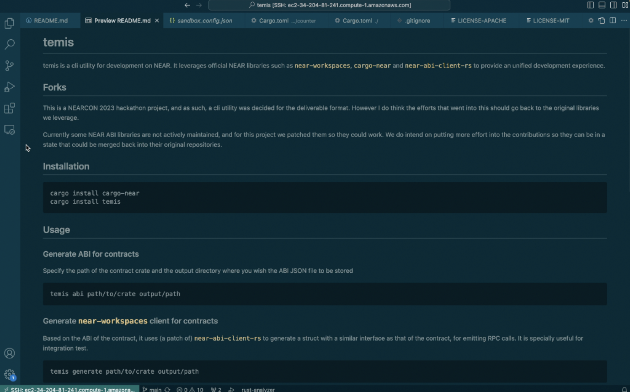Click the Specify the path of contract paragraph

point(198,271)
